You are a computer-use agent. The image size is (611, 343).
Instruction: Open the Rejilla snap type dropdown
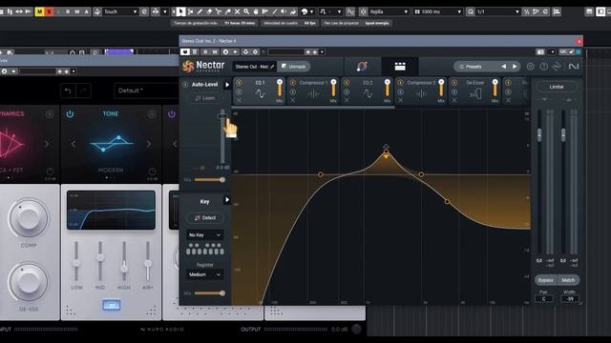point(389,11)
